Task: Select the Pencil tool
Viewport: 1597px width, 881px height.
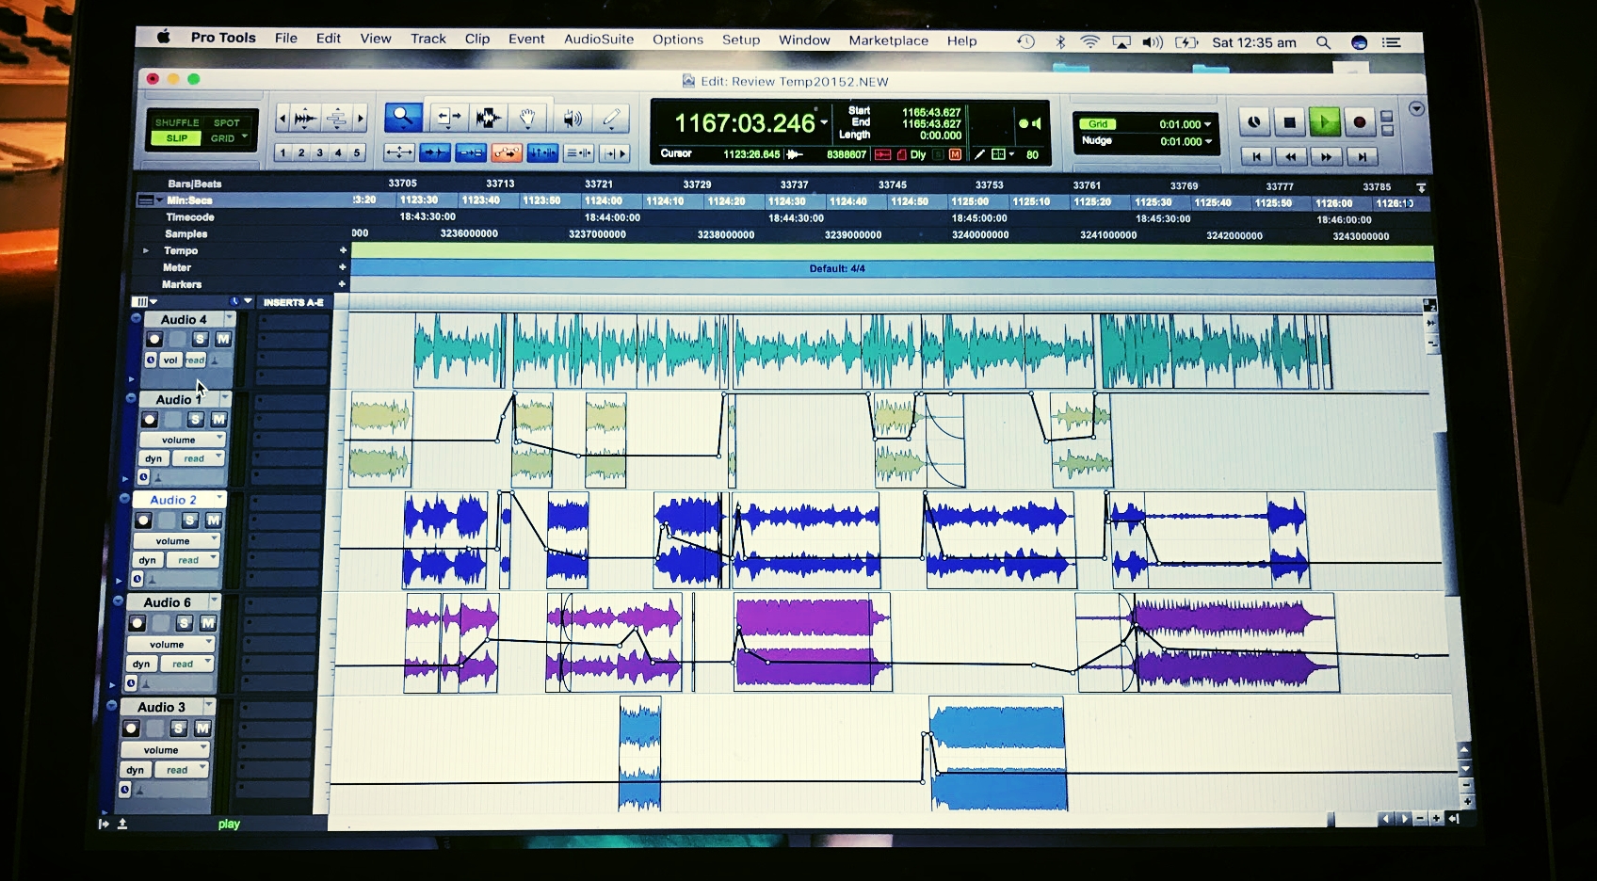Action: (612, 119)
